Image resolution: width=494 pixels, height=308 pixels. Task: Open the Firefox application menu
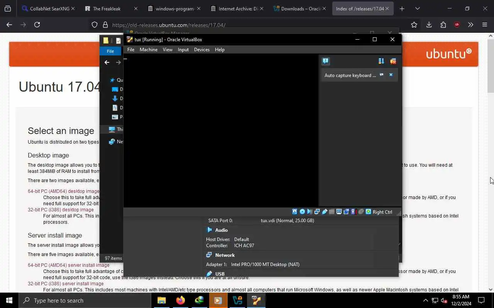(485, 25)
